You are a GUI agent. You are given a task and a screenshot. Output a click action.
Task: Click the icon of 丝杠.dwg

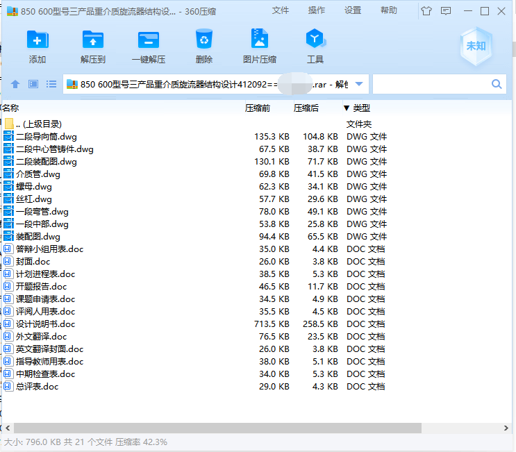click(8, 199)
